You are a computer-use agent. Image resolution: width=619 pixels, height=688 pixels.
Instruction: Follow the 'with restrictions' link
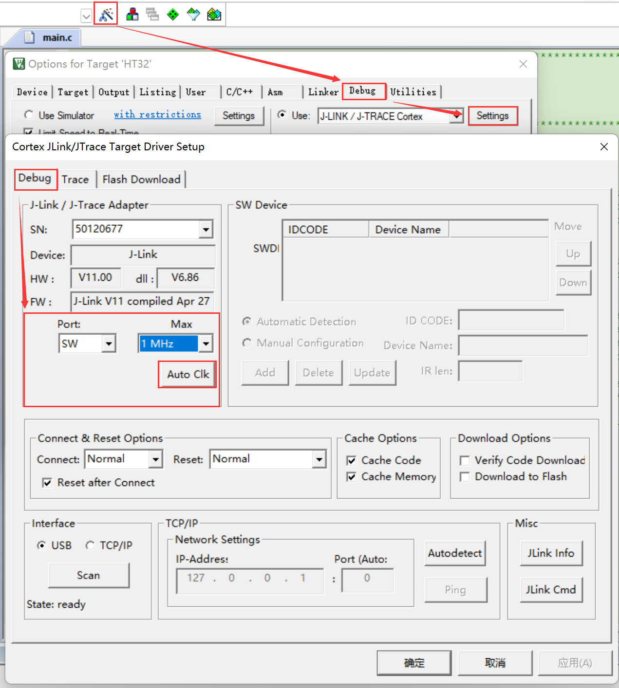tap(157, 115)
